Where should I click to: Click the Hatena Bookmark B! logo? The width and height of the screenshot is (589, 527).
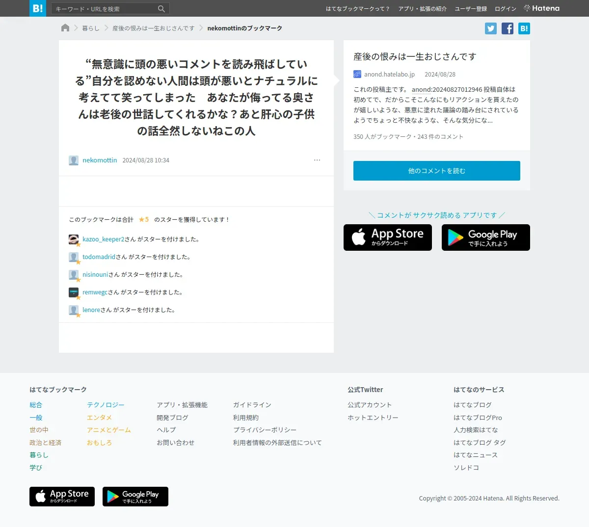tap(38, 8)
